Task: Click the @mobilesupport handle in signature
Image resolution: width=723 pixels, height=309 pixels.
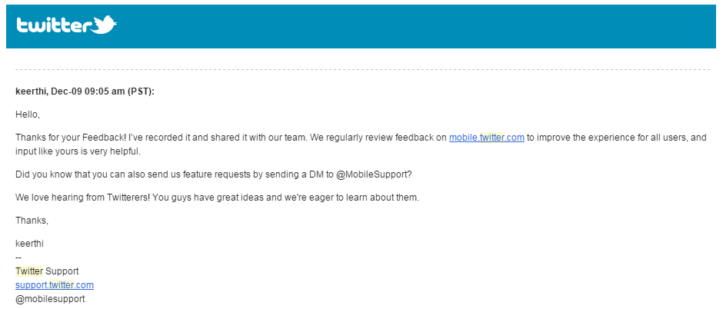Action: pos(50,298)
